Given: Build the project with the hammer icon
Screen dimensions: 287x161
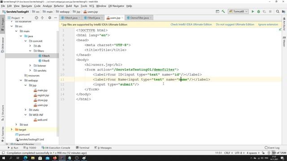Looking at the screenshot, I should tap(223, 12).
